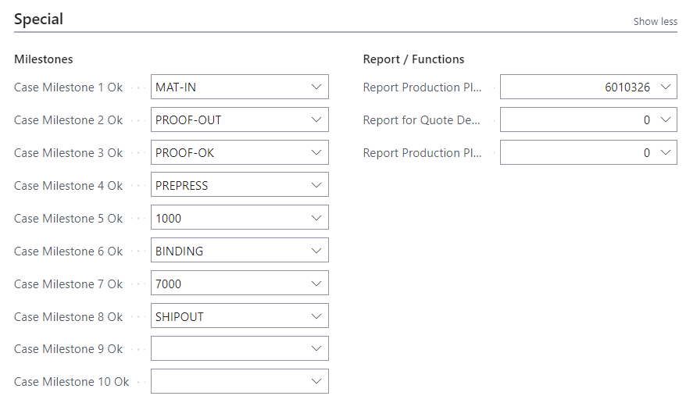
Task: Open third Report Production Pl... dropdown arrow
Action: click(x=665, y=152)
